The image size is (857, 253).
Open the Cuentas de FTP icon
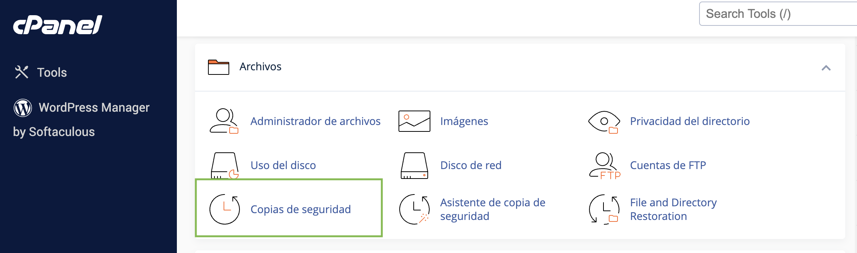point(605,166)
